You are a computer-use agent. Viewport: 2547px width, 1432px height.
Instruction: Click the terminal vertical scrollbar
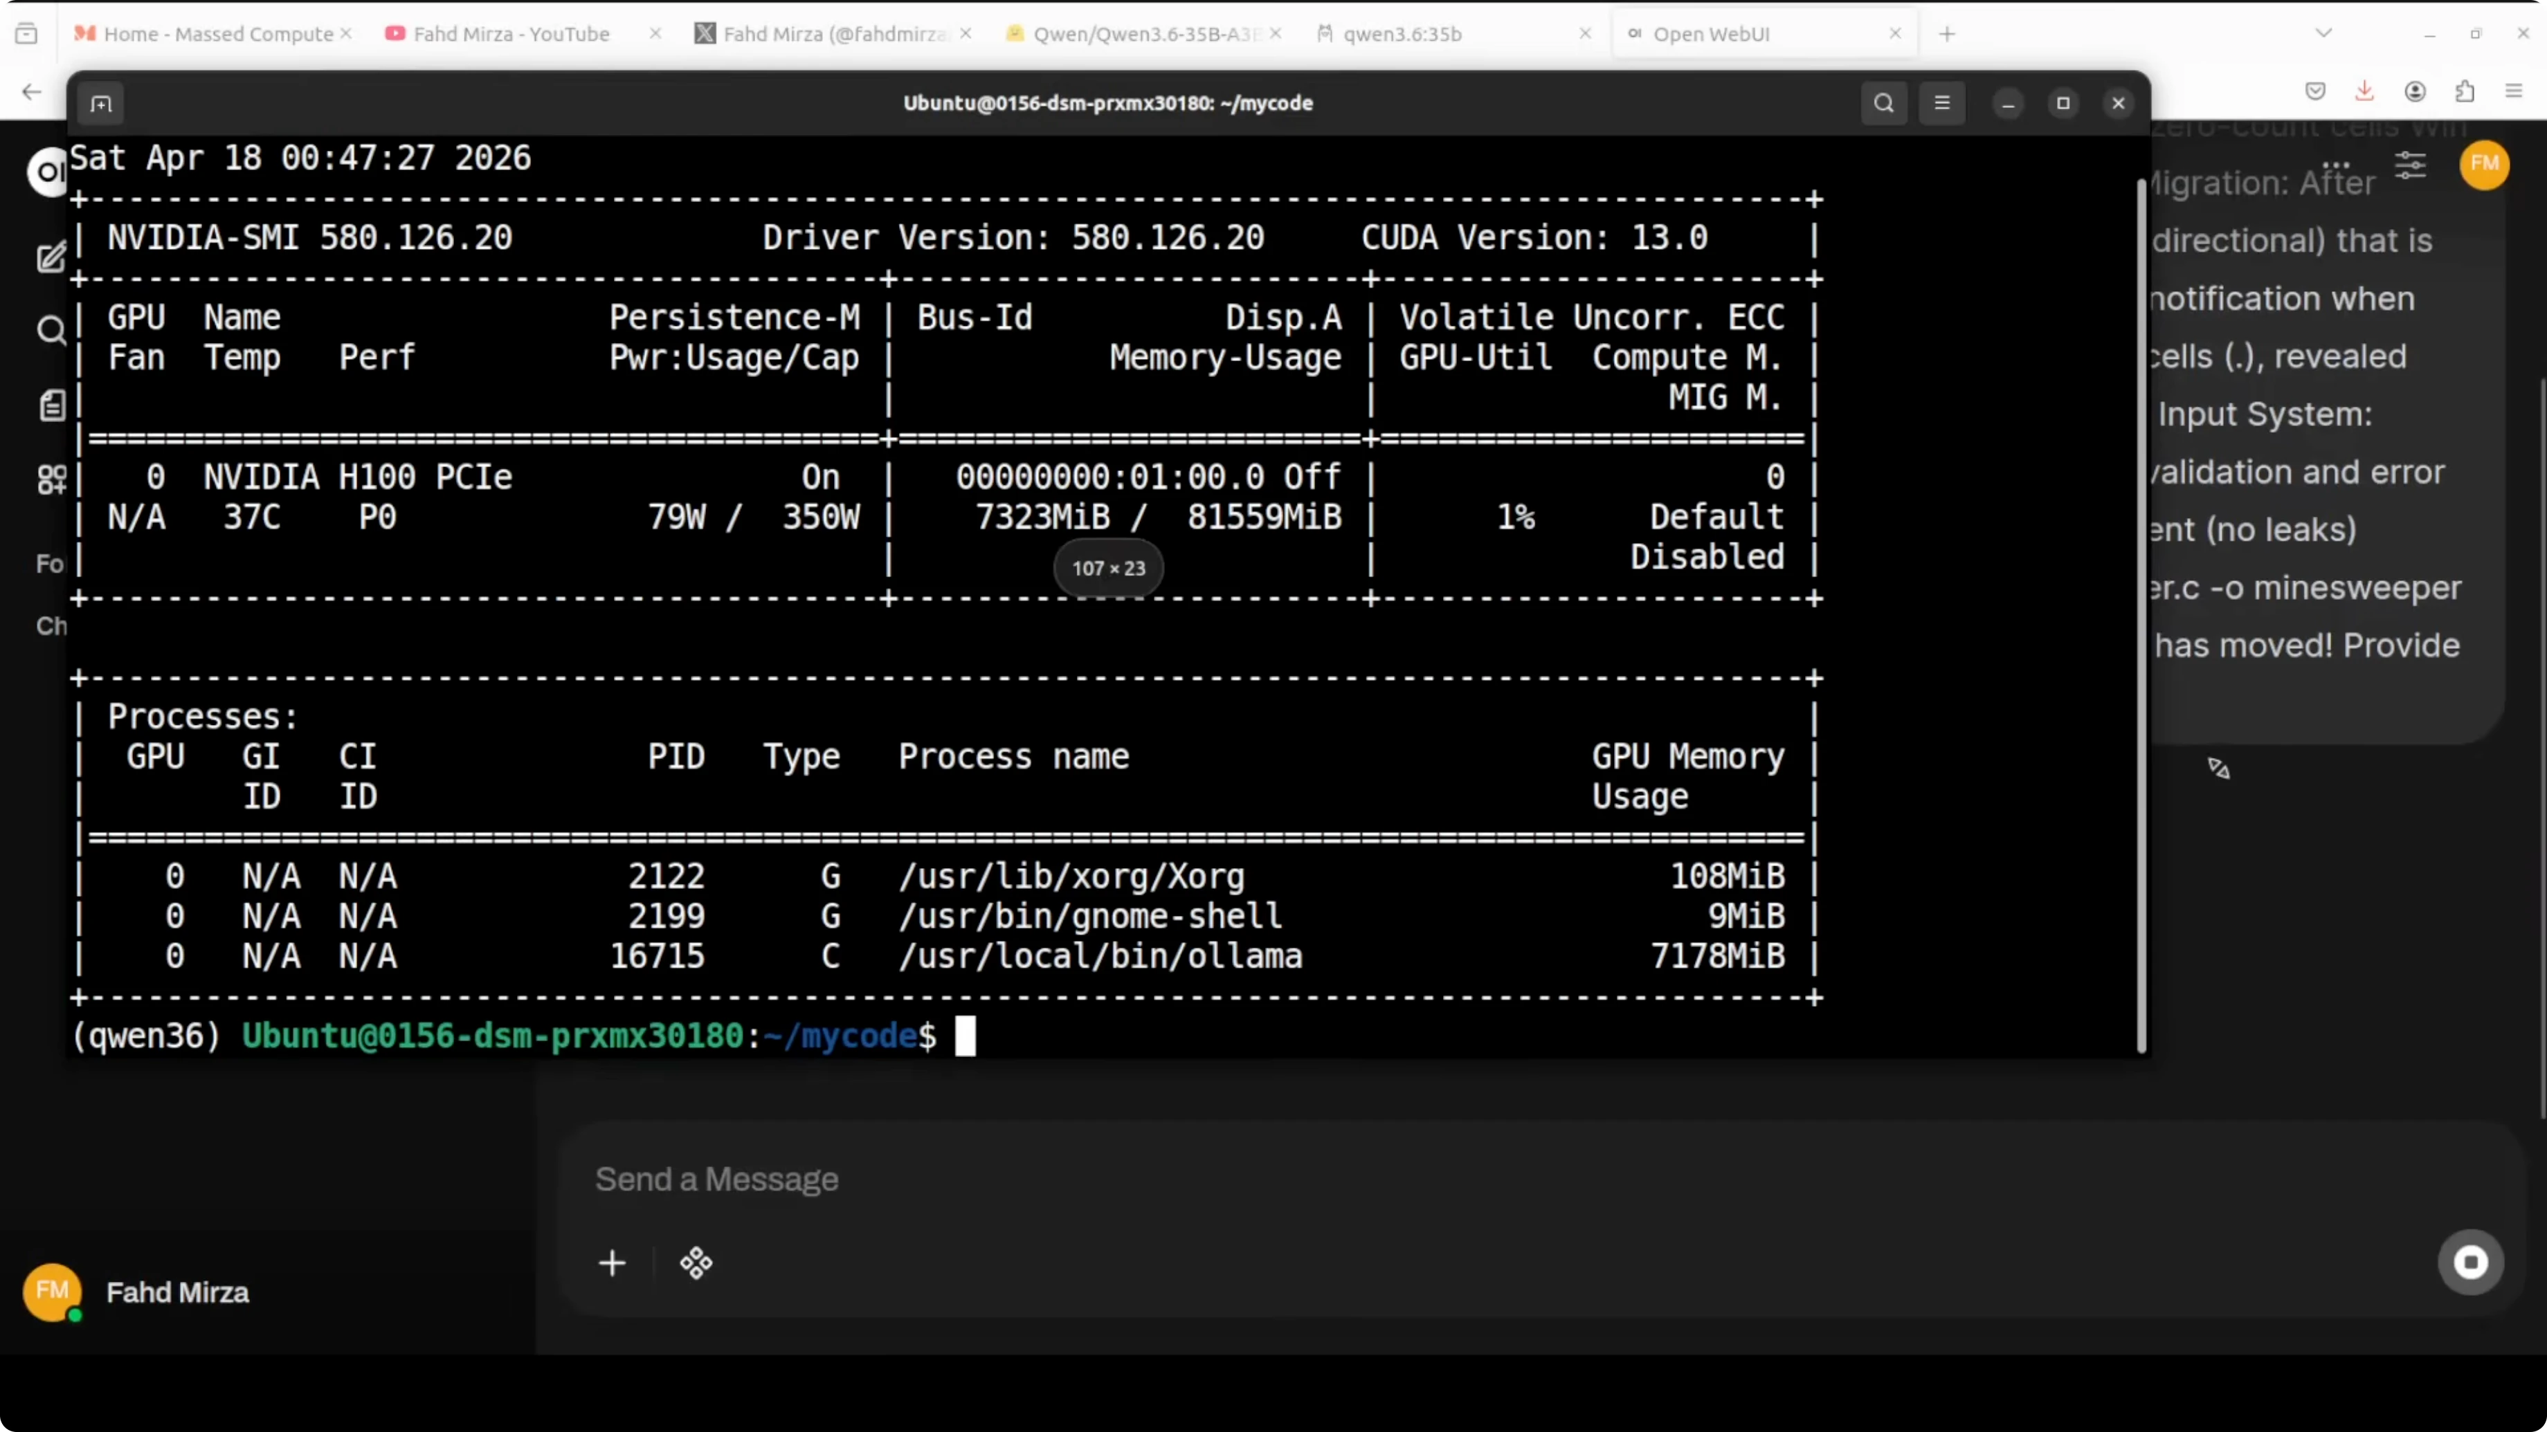click(2141, 613)
